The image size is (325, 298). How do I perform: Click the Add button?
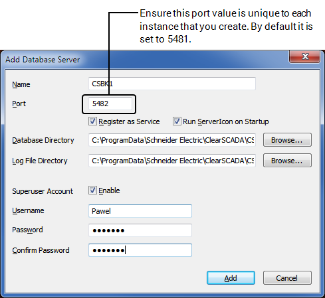pos(231,278)
